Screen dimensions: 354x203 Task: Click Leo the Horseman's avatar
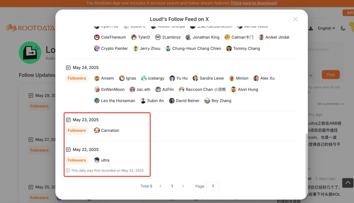click(x=97, y=101)
